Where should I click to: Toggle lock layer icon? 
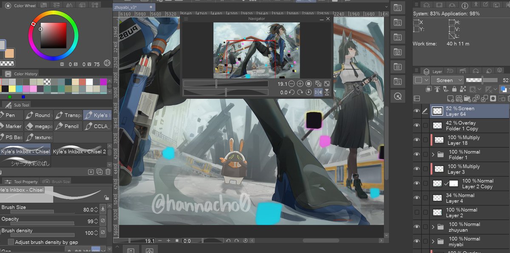coord(455,89)
